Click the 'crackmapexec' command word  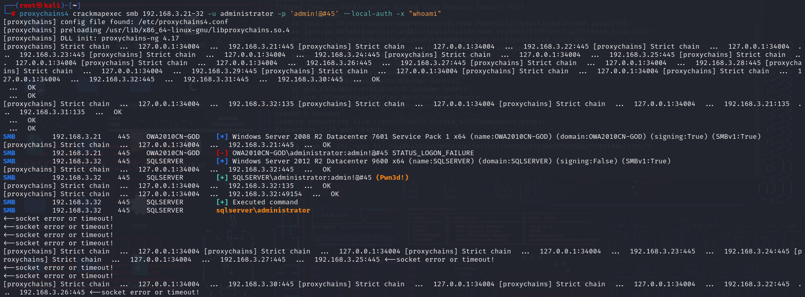(x=97, y=14)
